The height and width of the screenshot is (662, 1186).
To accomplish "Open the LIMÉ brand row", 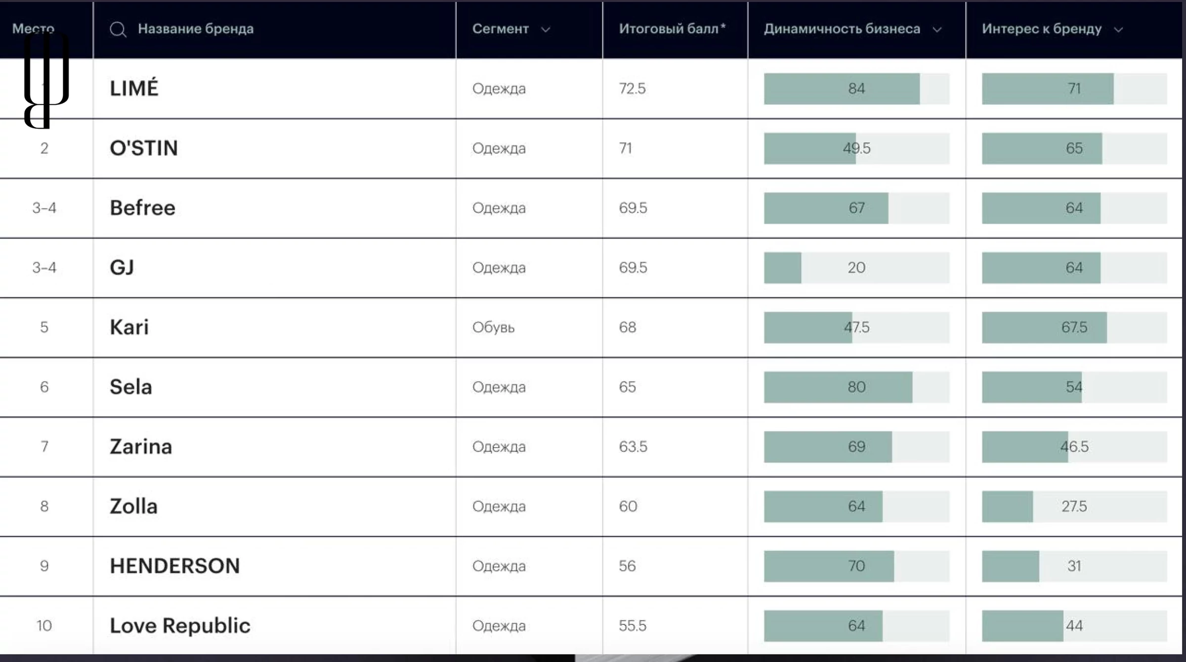I will (x=134, y=88).
